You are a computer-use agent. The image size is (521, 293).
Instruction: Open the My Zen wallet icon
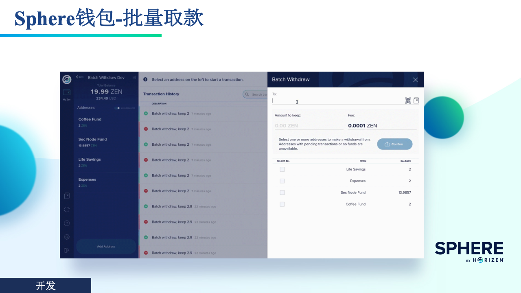[67, 92]
